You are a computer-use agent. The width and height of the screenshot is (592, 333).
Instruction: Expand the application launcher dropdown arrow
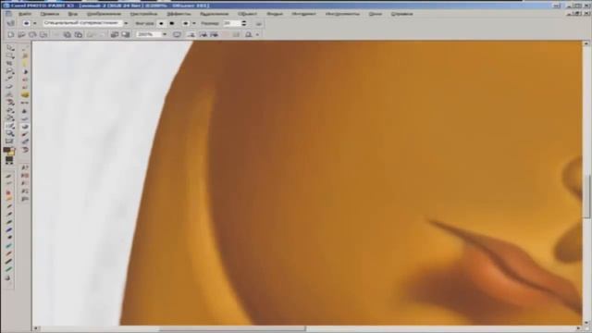[x=257, y=35]
